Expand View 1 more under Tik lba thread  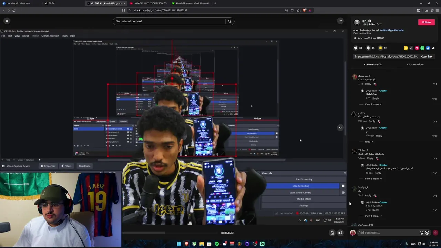(373, 179)
